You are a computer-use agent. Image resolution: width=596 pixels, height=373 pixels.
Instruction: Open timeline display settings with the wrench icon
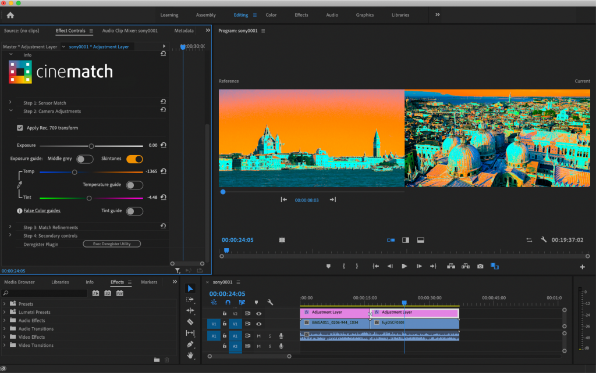pyautogui.click(x=270, y=302)
